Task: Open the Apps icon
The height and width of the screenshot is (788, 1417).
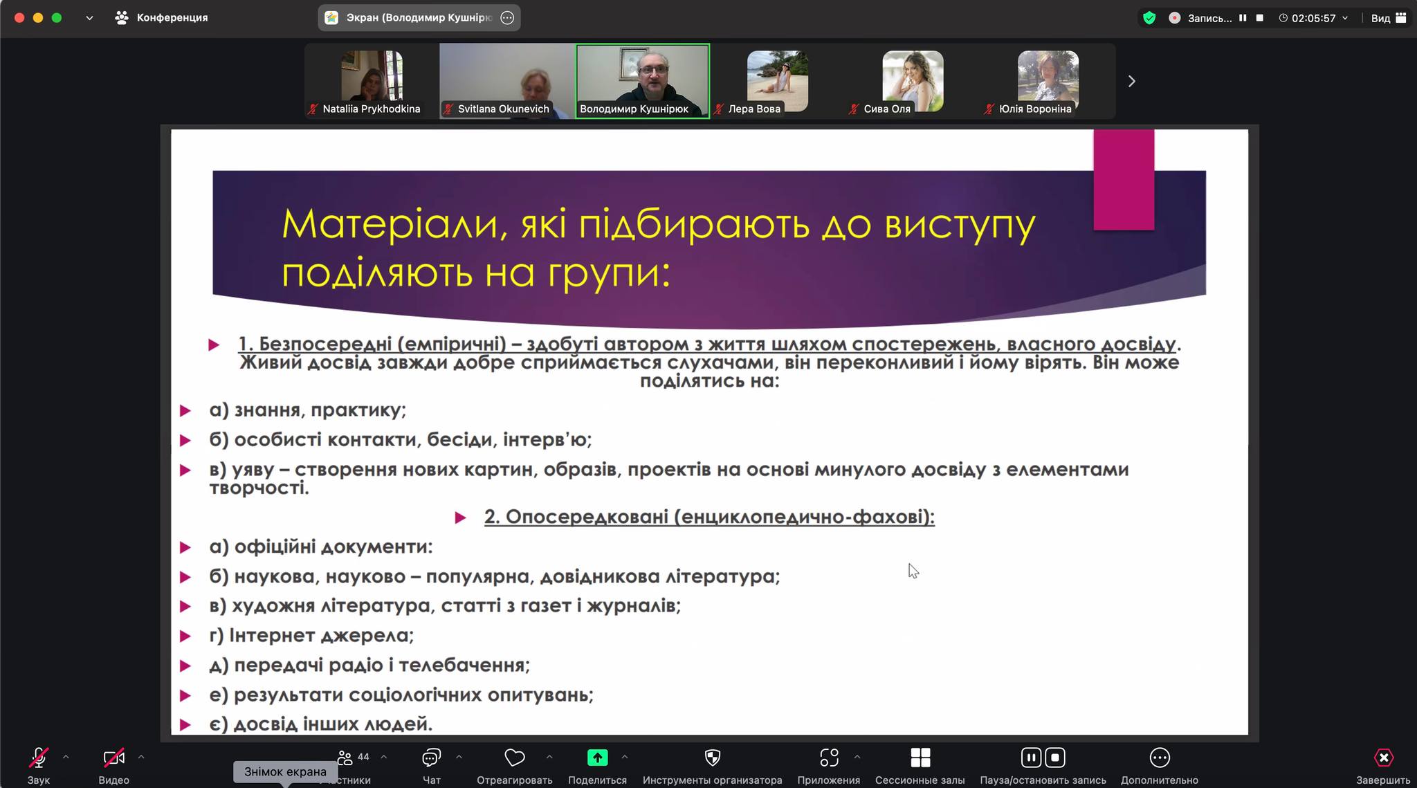Action: [828, 758]
